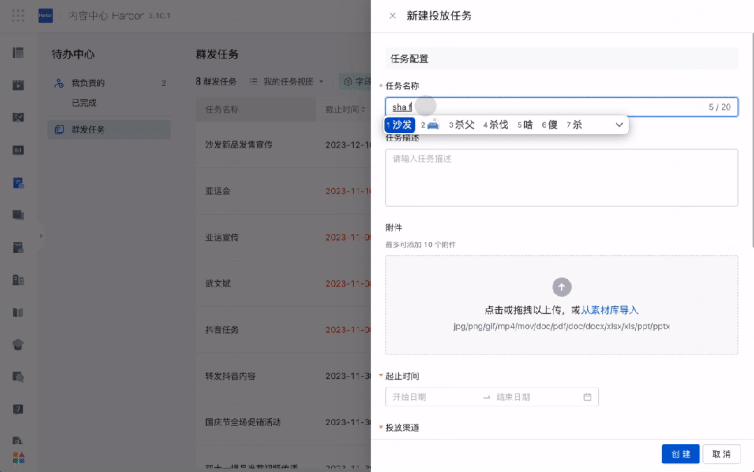Click the 开始日期 date field

433,397
